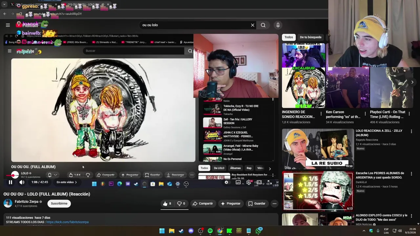Open options for LOLO REACCIONA A ZELL
This screenshot has height=236, width=420.
[411, 131]
